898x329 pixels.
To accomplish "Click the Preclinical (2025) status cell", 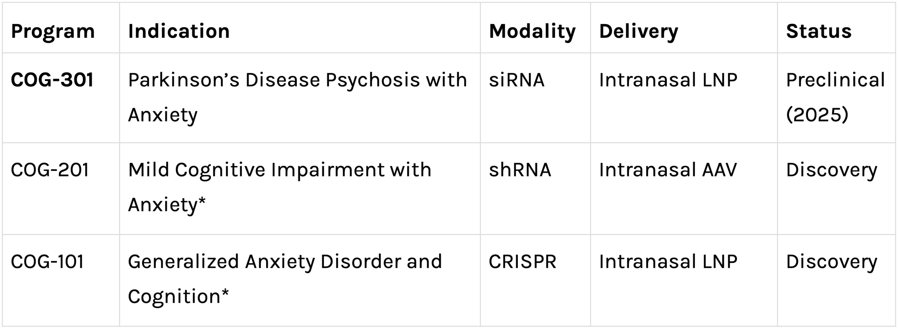I will [x=837, y=98].
